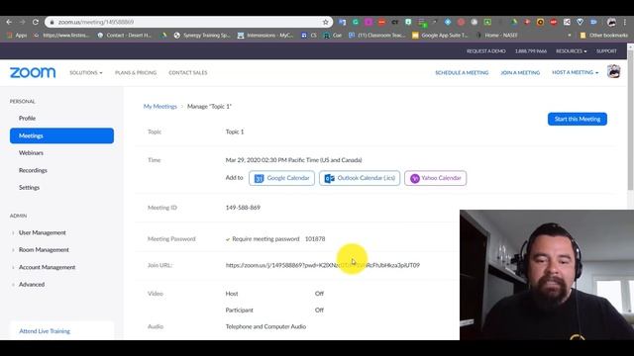This screenshot has width=634, height=356.
Task: Select Meetings in the sidebar
Action: coord(61,135)
